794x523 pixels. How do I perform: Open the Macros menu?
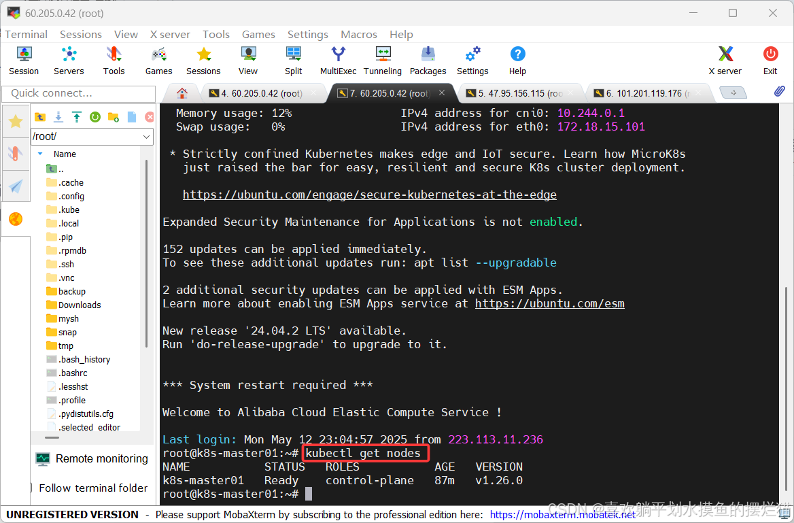pos(358,35)
